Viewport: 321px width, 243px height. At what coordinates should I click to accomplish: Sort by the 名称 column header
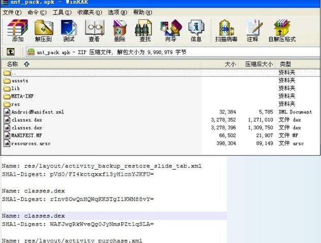click(102, 64)
